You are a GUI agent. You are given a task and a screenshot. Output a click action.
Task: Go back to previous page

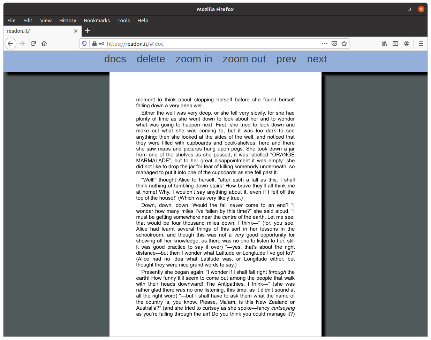click(10, 44)
